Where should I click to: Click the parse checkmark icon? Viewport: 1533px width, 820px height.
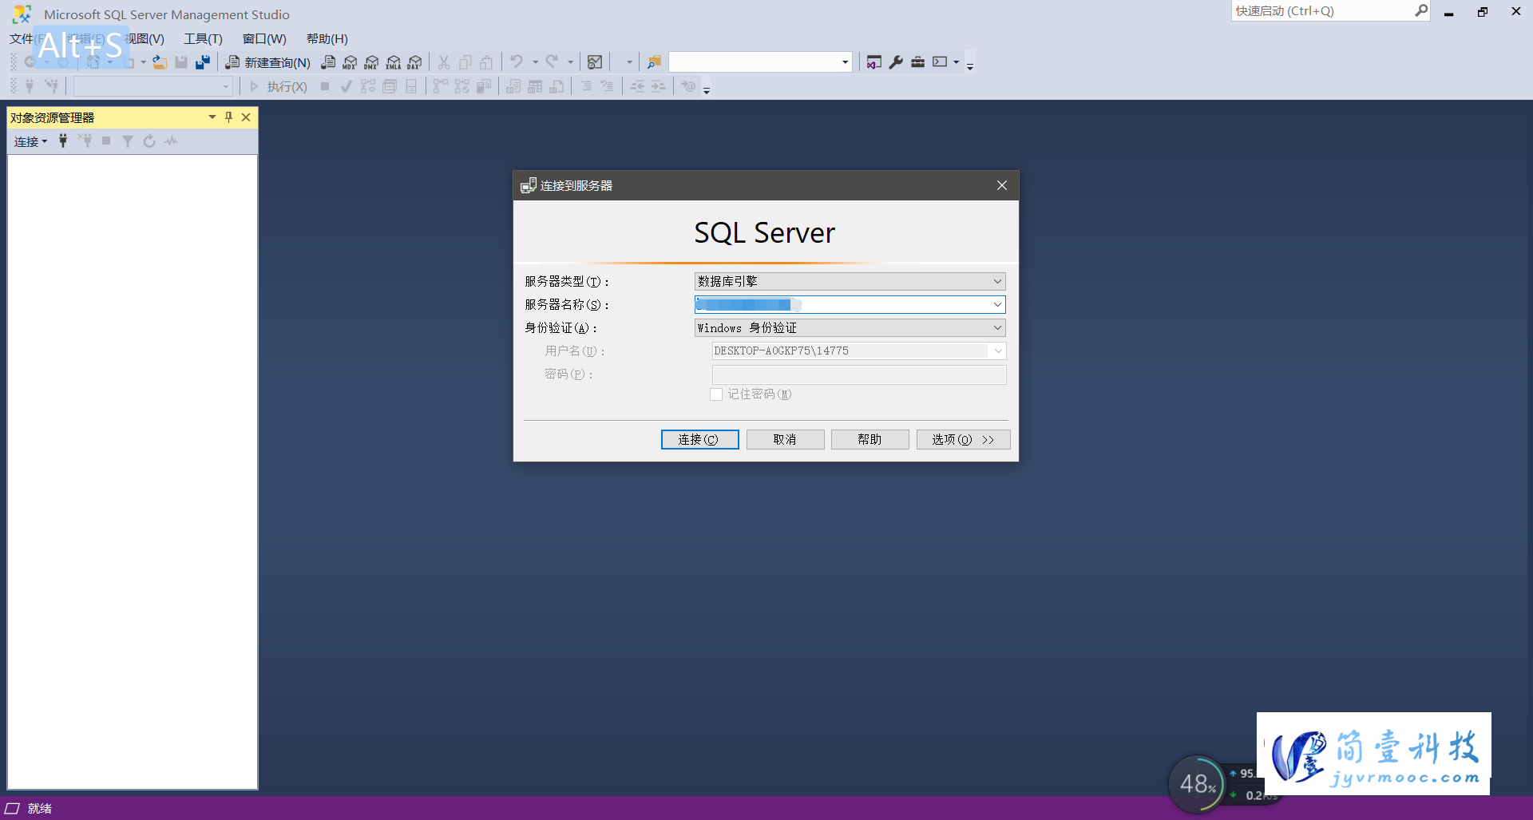coord(346,86)
